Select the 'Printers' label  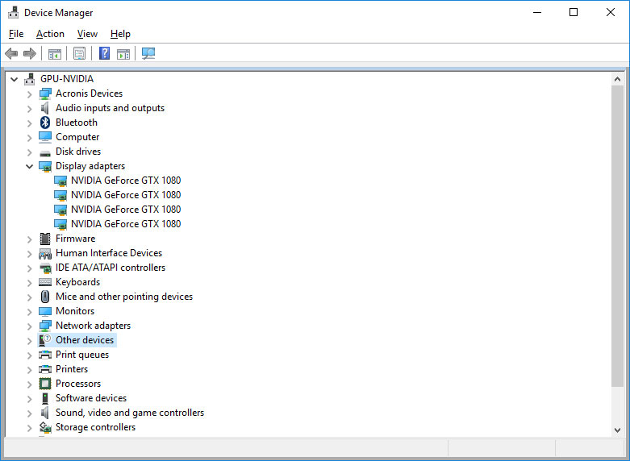click(x=72, y=368)
